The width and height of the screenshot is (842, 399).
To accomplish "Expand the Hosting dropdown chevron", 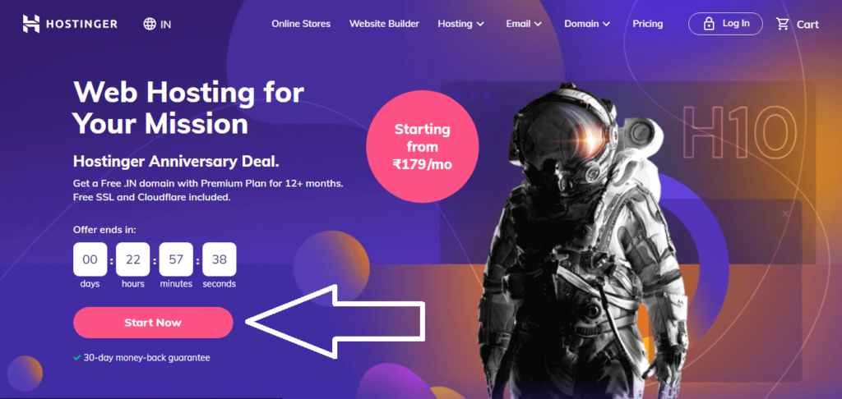I will (480, 24).
